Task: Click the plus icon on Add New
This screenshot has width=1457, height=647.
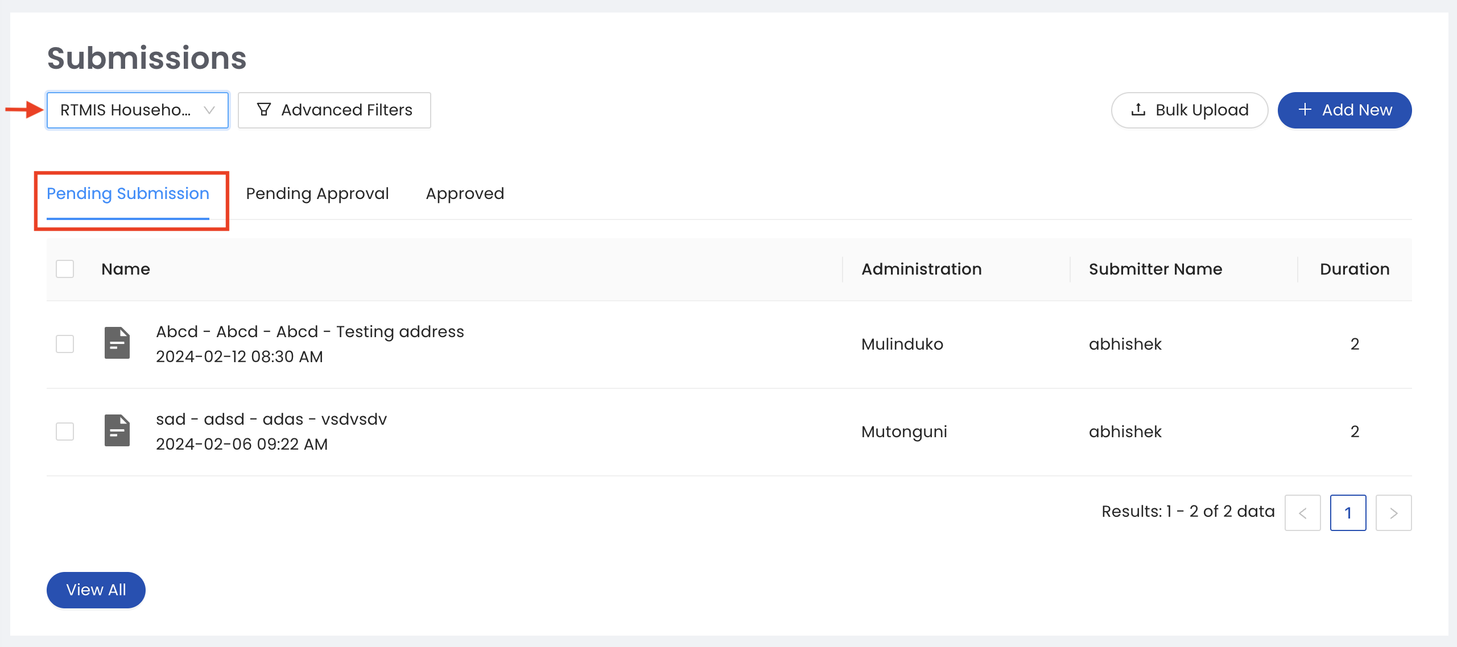Action: pos(1306,110)
